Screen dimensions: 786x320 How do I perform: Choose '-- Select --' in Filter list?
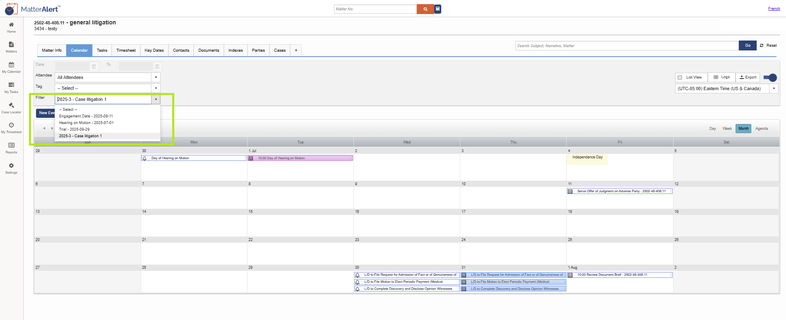click(x=107, y=110)
